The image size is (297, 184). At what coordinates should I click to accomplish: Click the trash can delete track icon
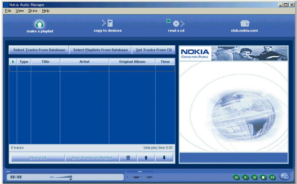pos(128,158)
